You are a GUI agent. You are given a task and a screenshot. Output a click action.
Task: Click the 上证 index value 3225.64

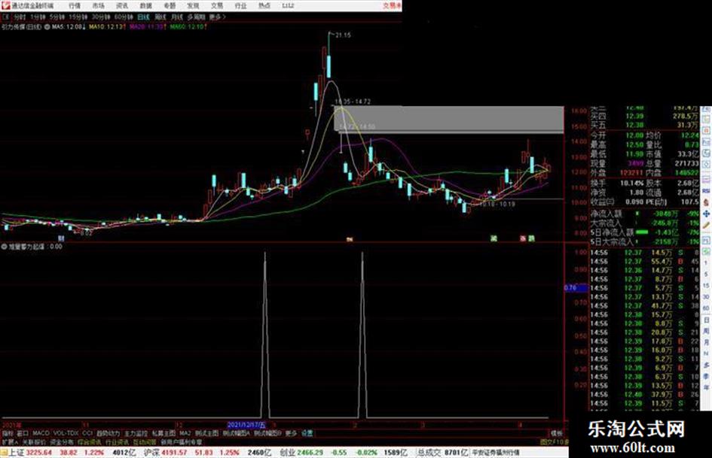(x=39, y=453)
